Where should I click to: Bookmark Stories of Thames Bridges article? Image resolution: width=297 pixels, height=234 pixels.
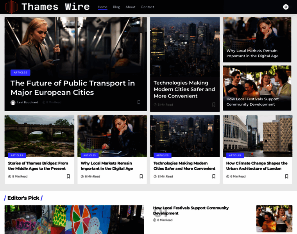coord(68,176)
